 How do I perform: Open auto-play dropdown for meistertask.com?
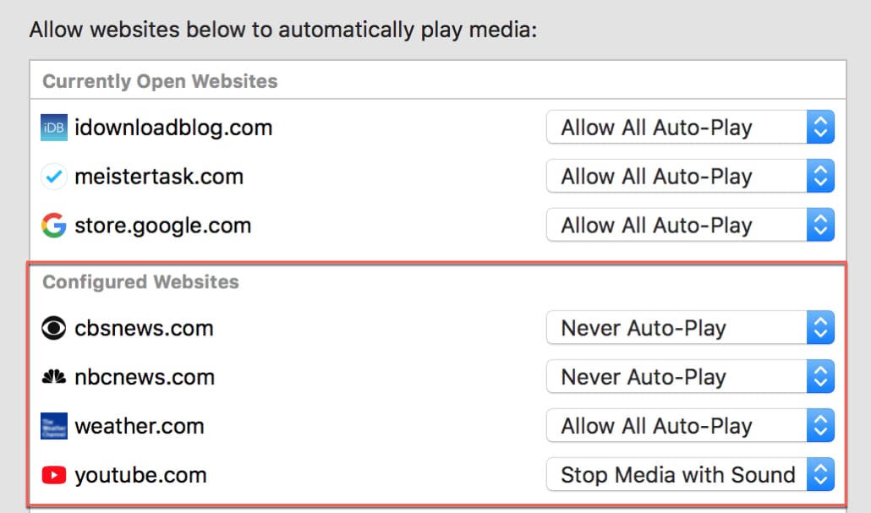(690, 177)
